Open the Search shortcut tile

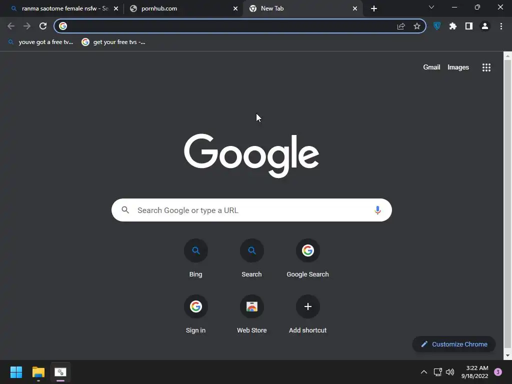(x=251, y=258)
